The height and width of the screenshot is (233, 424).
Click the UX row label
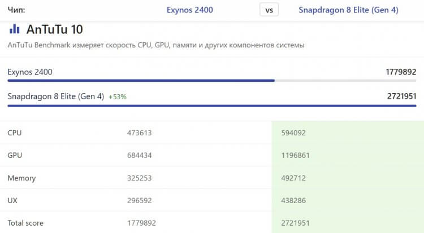[x=12, y=200]
